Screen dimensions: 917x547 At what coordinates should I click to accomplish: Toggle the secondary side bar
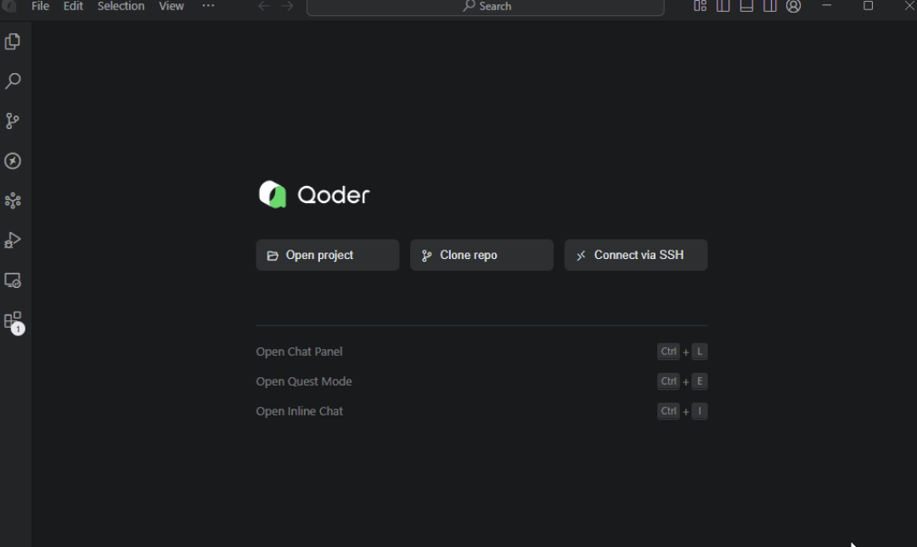click(769, 6)
